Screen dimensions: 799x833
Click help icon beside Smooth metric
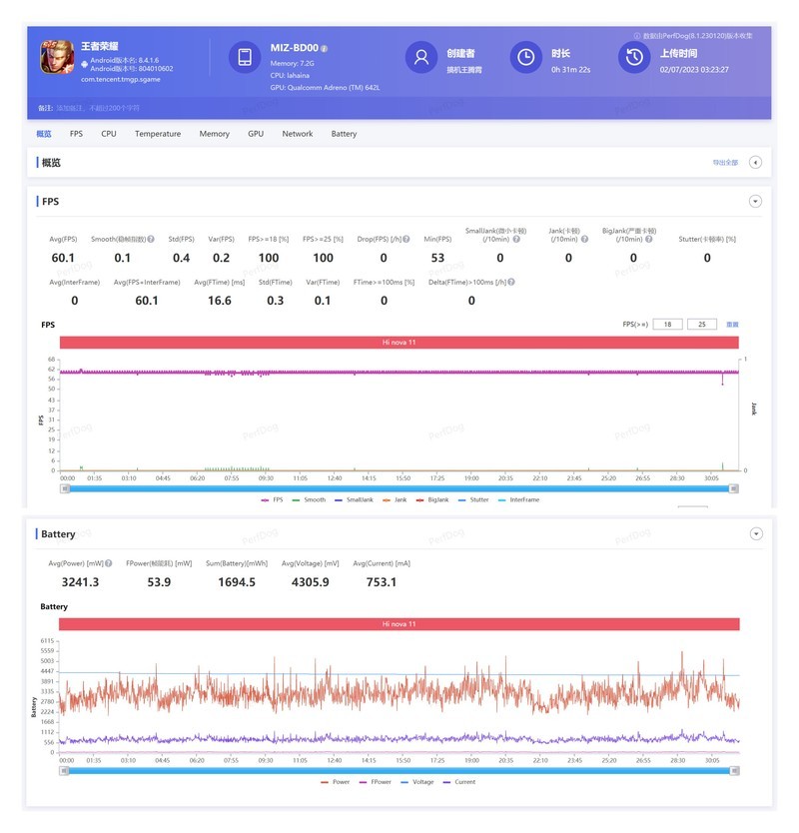pos(151,239)
